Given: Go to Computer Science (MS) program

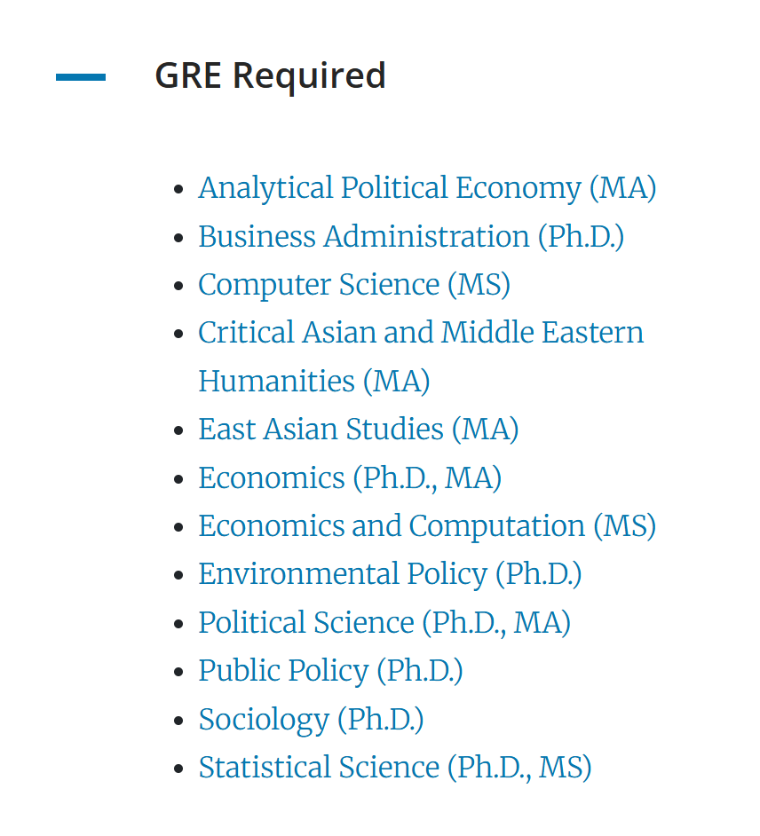Looking at the screenshot, I should coord(353,285).
